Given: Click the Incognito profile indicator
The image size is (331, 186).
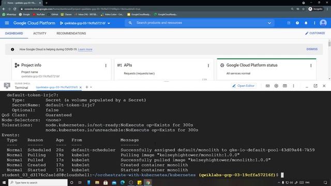Looking at the screenshot, I should (315, 9).
